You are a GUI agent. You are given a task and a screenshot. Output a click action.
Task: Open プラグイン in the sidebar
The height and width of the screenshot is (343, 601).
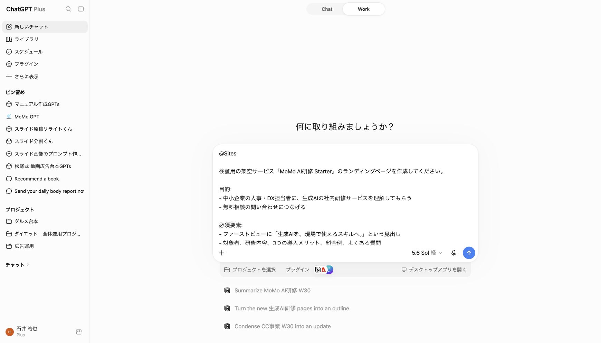[x=45, y=64]
